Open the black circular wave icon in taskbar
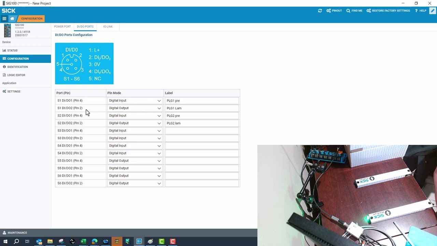 pyautogui.click(x=72, y=242)
